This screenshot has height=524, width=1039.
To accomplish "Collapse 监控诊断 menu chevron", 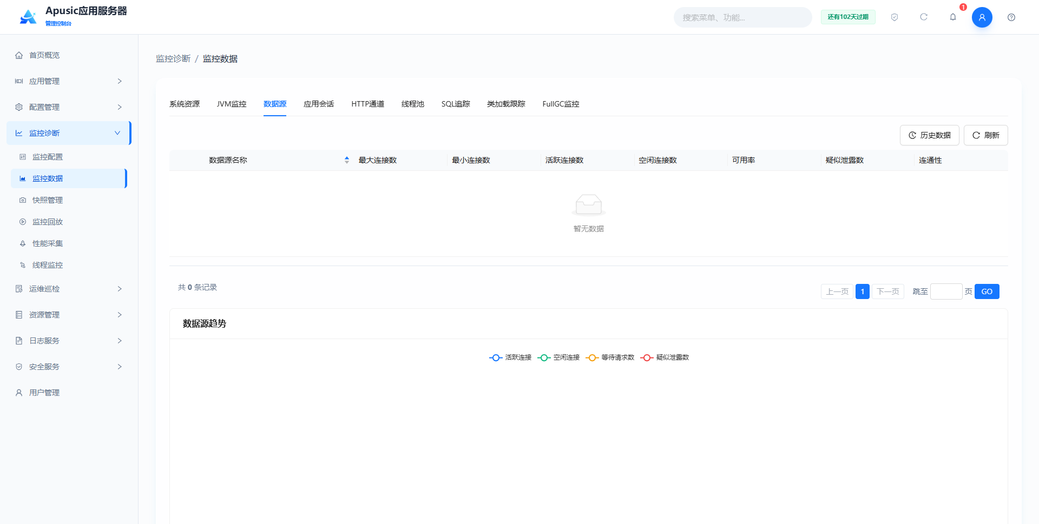I will 117,133.
